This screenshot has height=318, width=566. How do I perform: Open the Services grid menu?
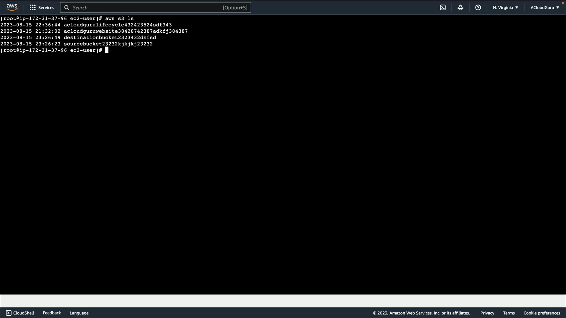point(42,8)
